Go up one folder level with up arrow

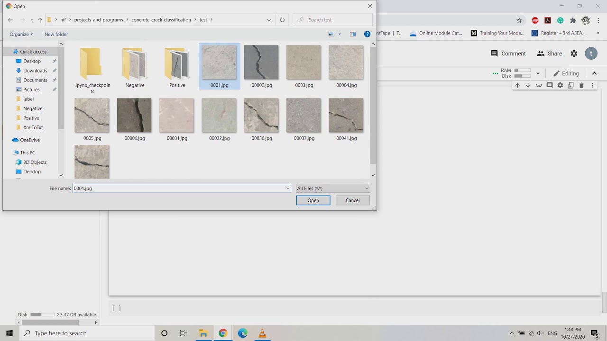click(x=40, y=20)
